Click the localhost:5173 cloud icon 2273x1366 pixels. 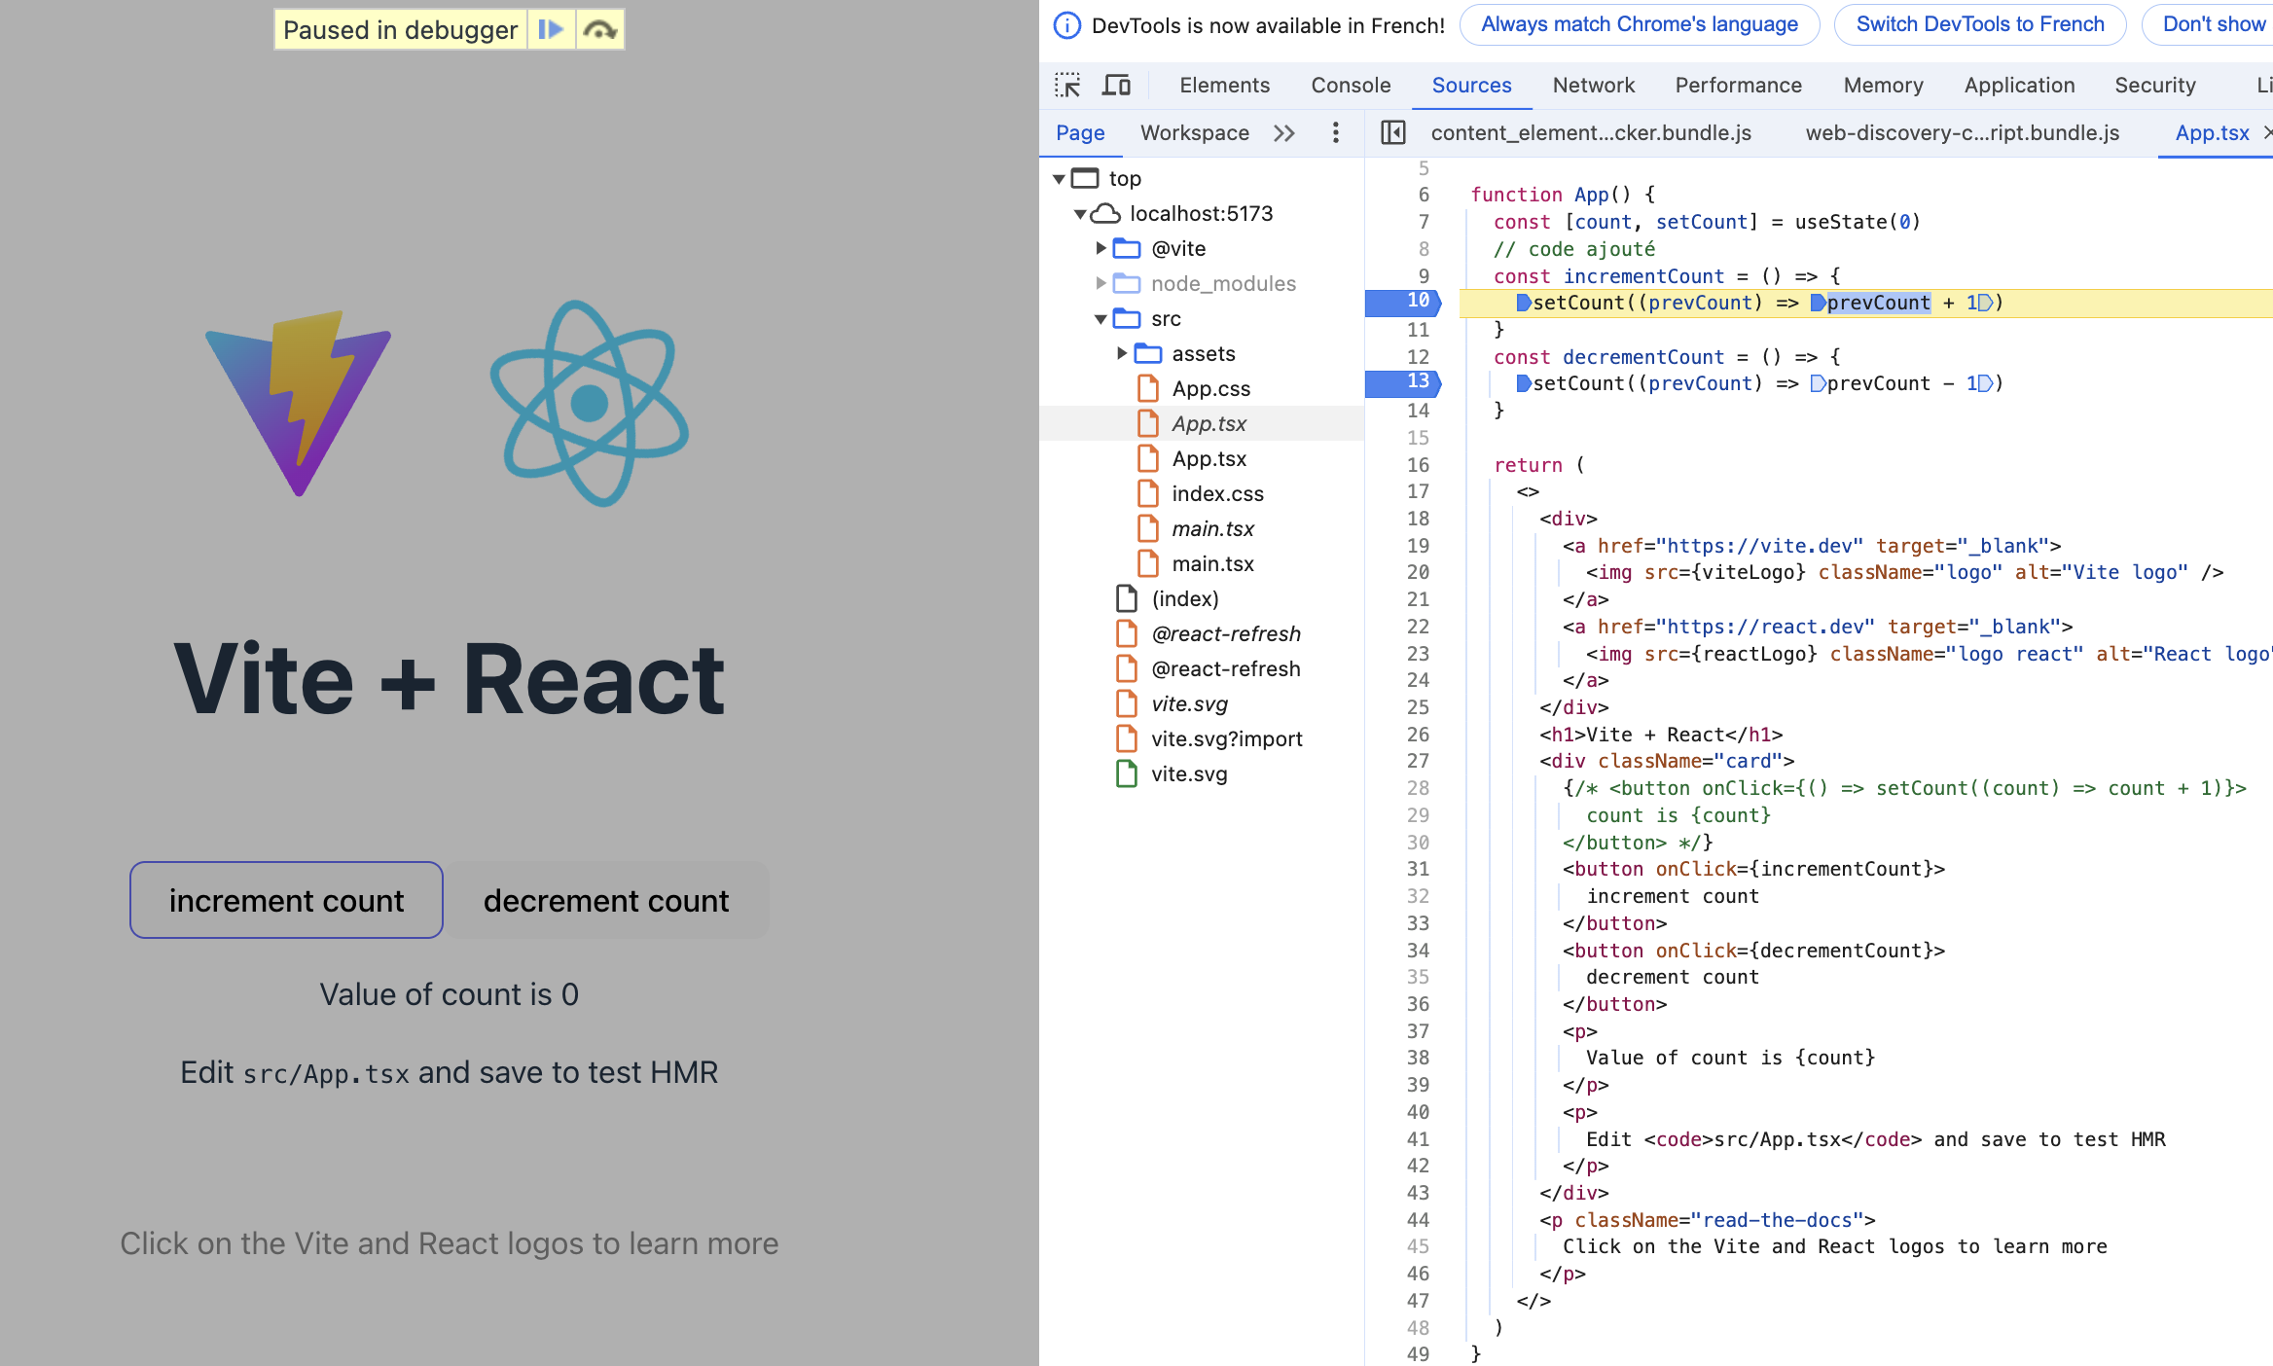[1105, 214]
